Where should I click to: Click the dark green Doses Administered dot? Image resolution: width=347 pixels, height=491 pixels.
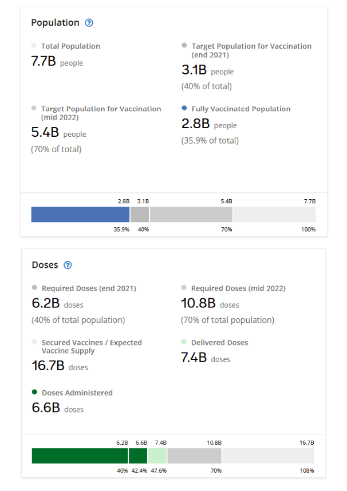[34, 392]
